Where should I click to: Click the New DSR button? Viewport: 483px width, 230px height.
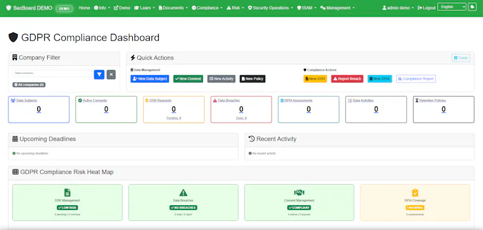pos(315,79)
